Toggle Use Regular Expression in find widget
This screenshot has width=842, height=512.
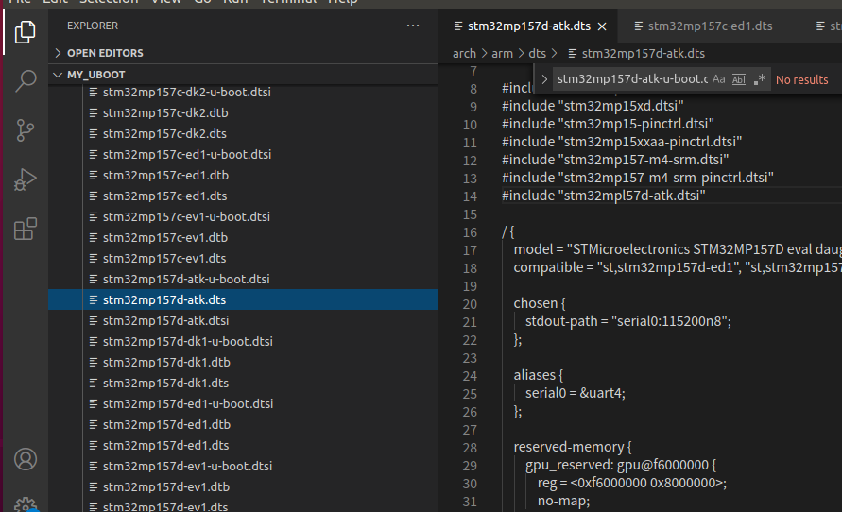[759, 79]
